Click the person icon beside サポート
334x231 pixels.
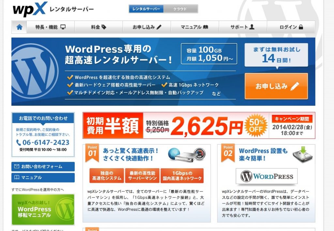[x=252, y=27]
